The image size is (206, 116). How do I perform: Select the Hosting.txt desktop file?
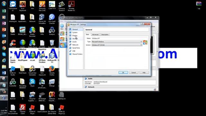[13, 18]
